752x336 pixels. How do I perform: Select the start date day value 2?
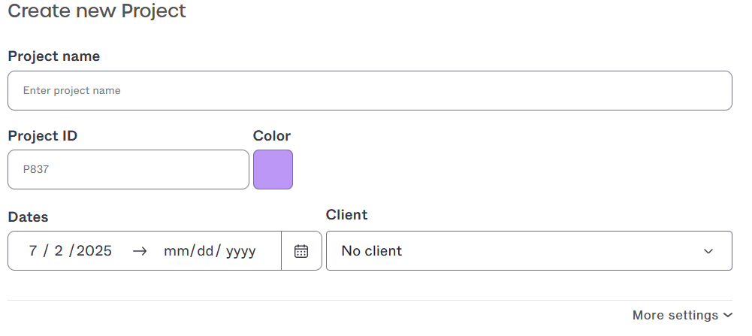click(59, 251)
